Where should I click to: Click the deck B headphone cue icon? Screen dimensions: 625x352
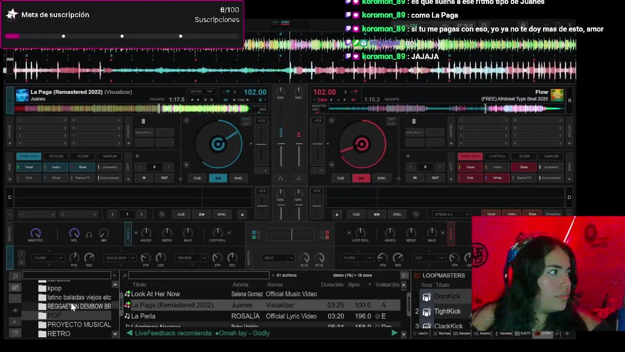pyautogui.click(x=299, y=178)
